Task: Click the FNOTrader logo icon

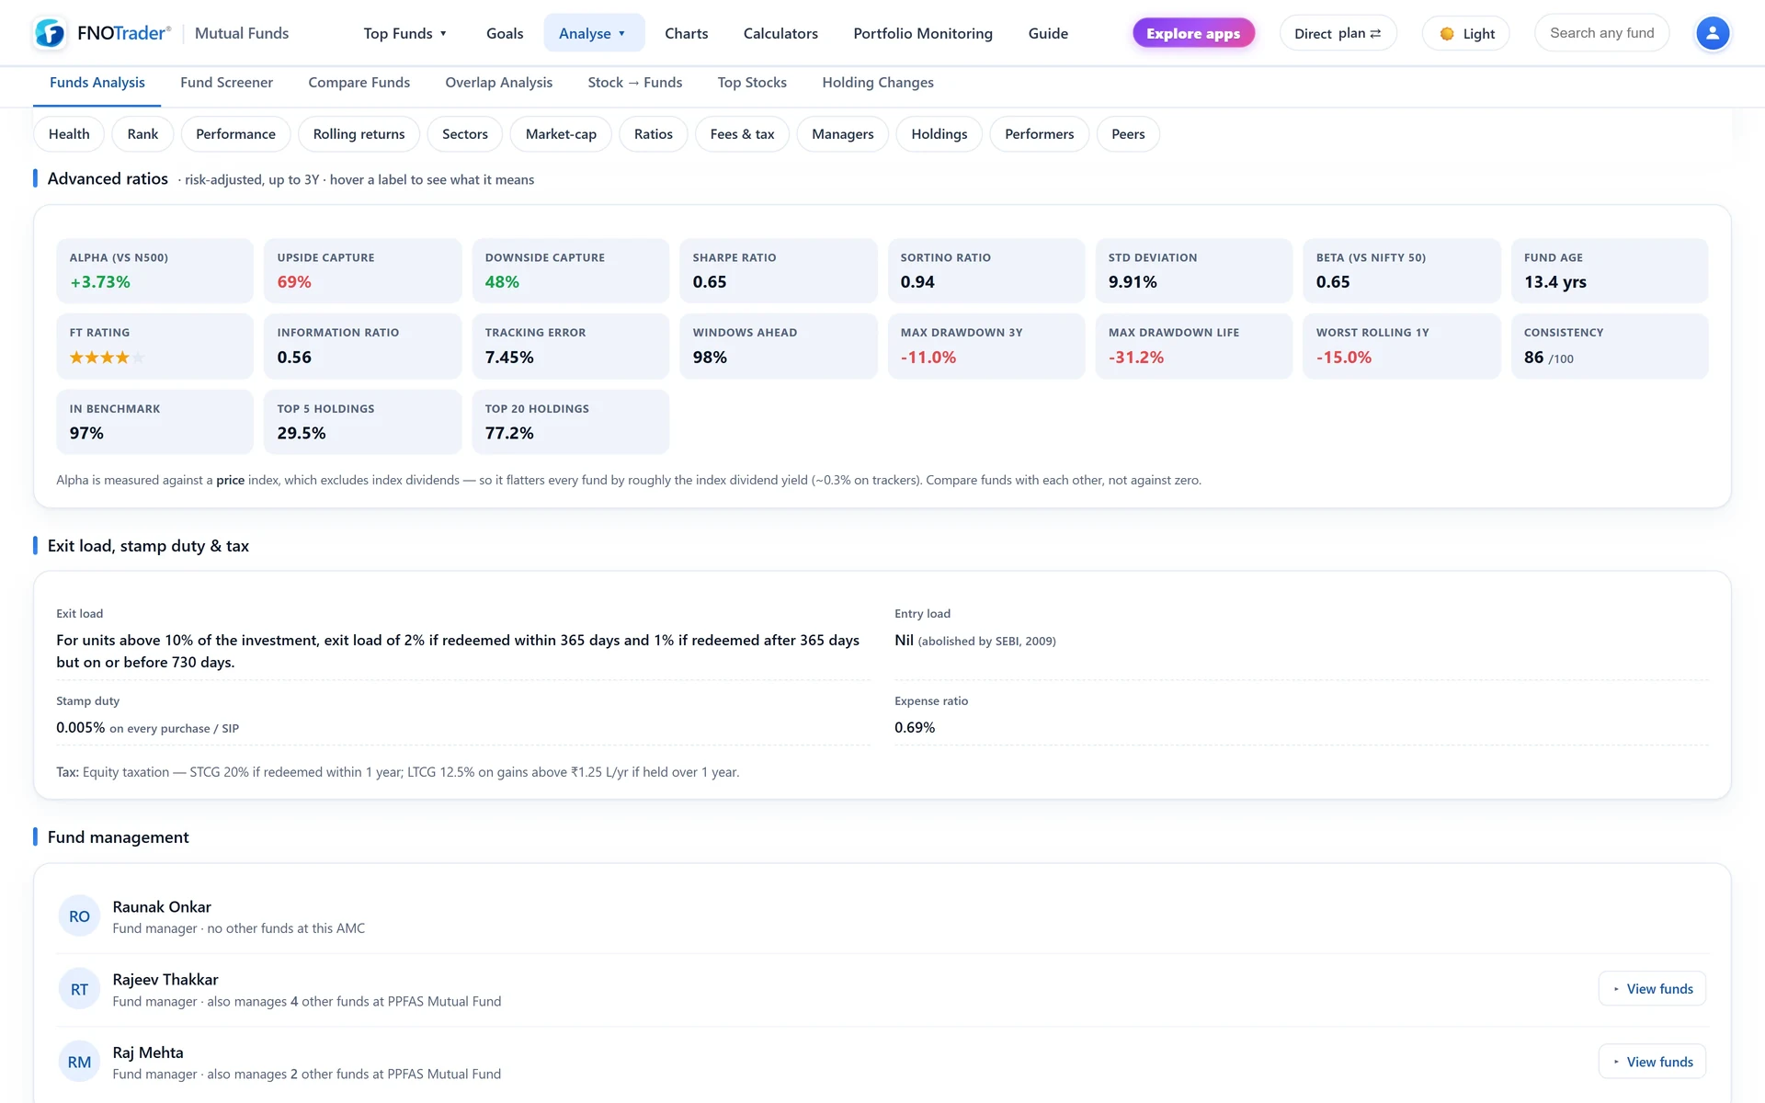Action: (x=50, y=33)
